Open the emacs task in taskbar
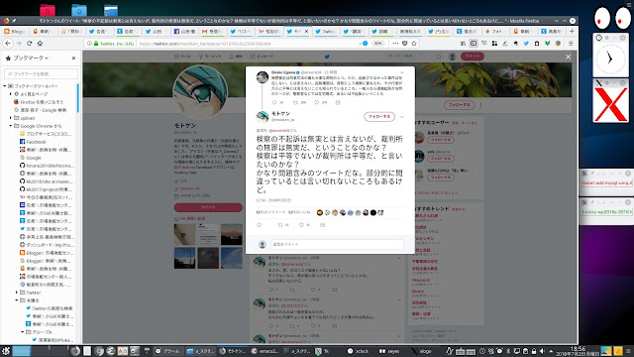 (264, 351)
